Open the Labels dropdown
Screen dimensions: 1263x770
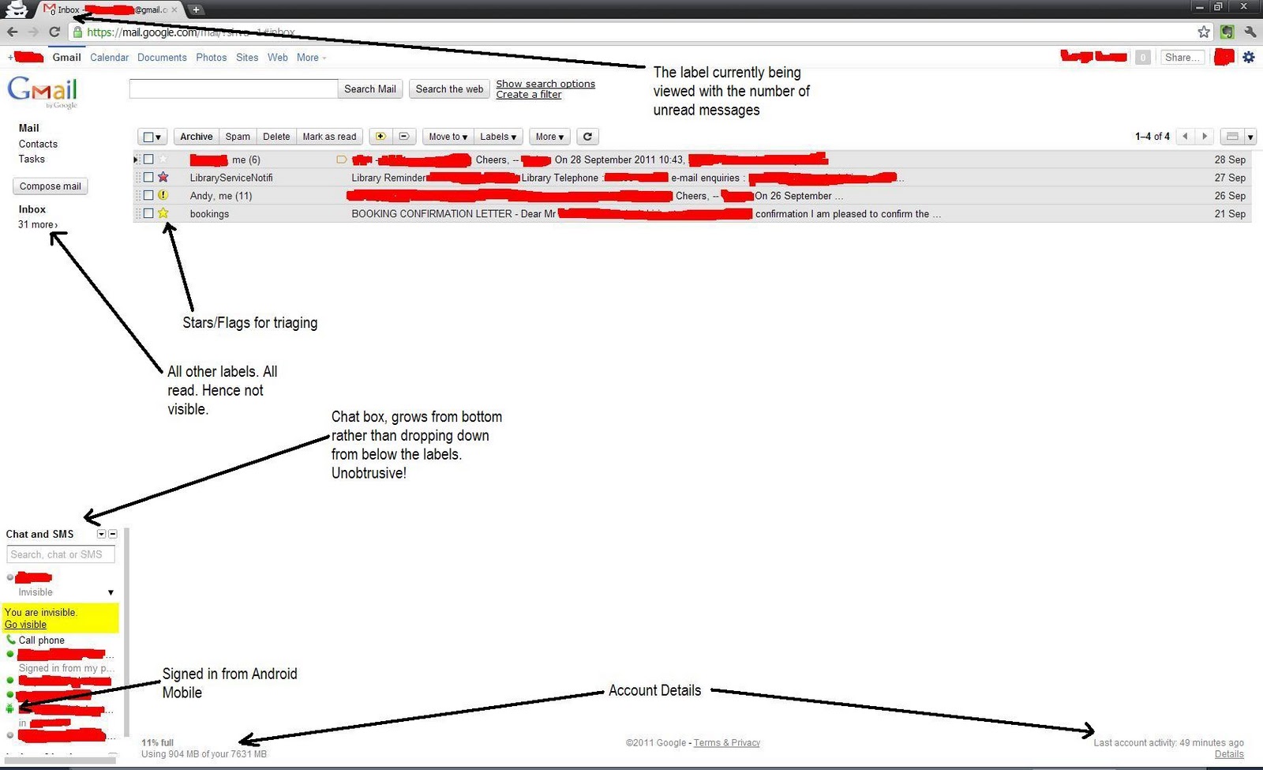[x=498, y=137]
